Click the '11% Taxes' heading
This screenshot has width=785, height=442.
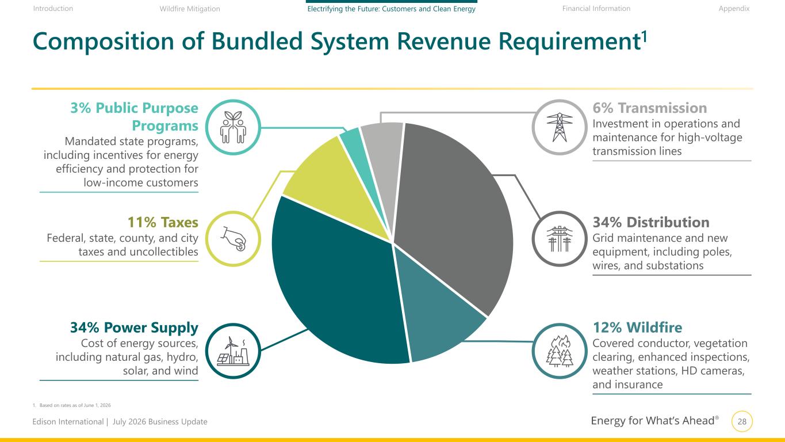tap(163, 222)
